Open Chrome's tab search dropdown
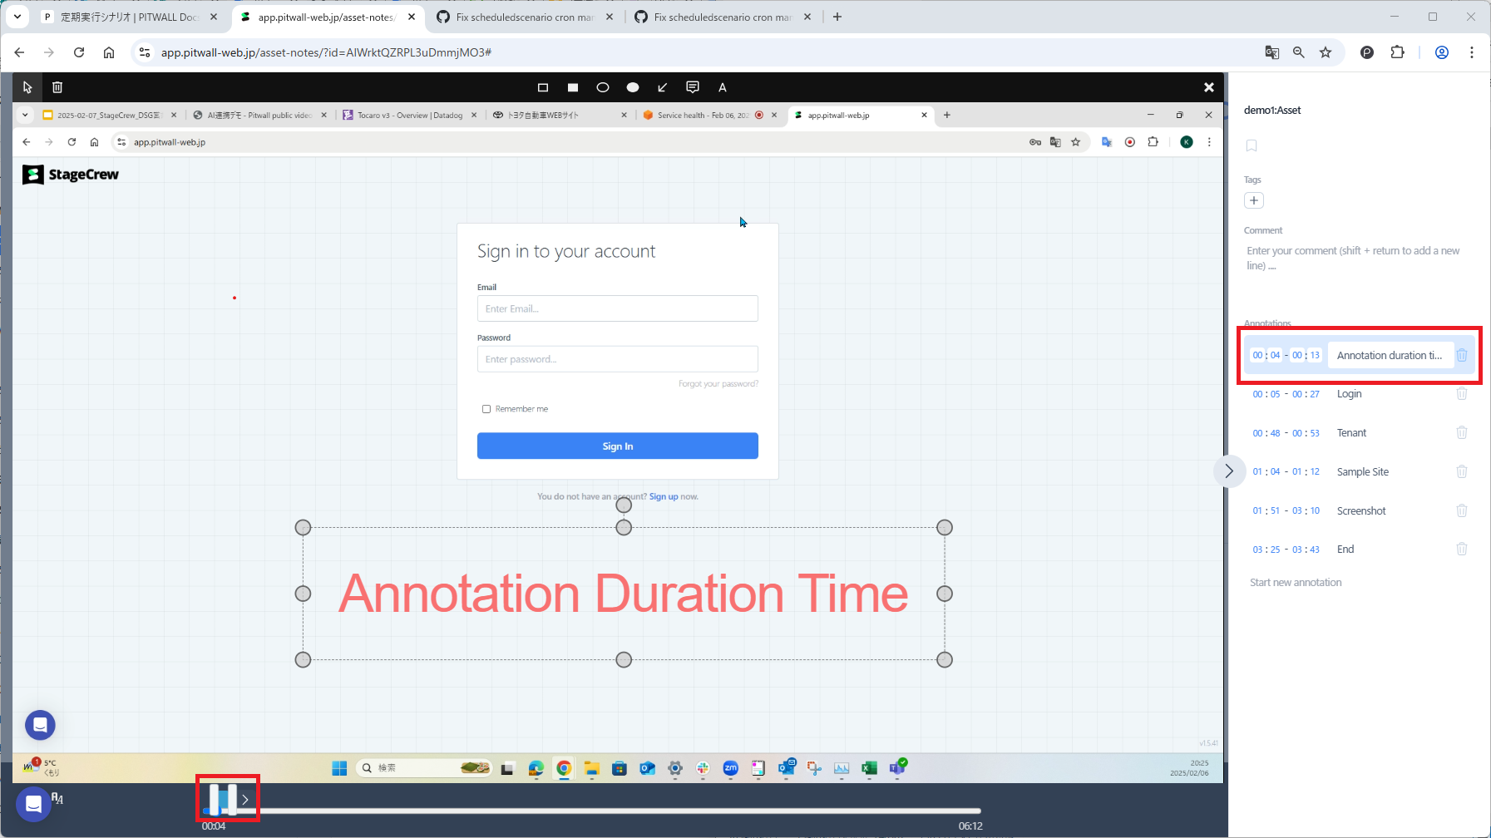The image size is (1491, 838). click(17, 17)
